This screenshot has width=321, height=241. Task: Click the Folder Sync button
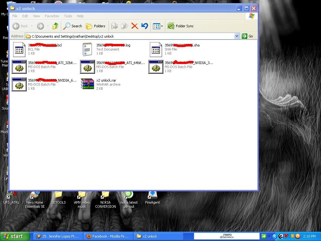click(181, 26)
